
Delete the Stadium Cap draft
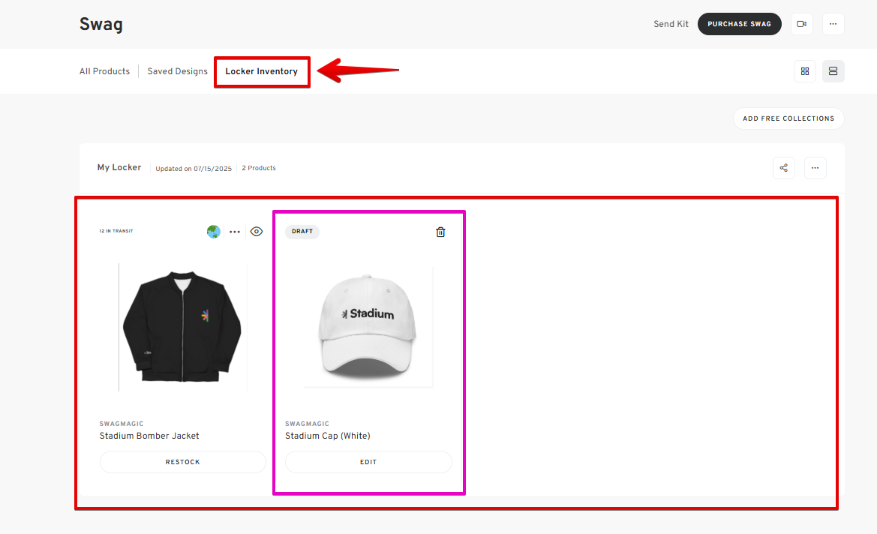(440, 232)
